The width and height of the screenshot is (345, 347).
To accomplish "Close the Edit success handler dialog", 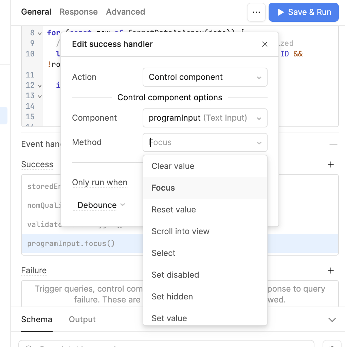I will (265, 44).
